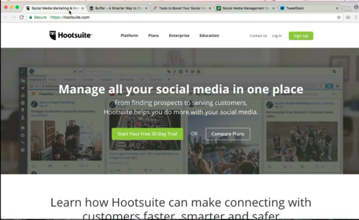
Task: Open the Plans menu
Action: tap(153, 35)
